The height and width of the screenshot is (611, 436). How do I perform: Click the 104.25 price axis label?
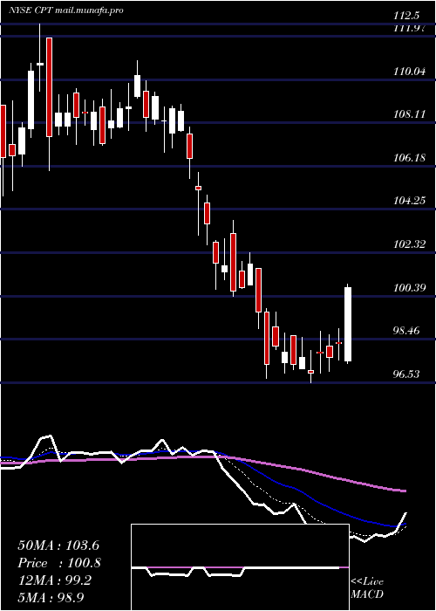(410, 201)
